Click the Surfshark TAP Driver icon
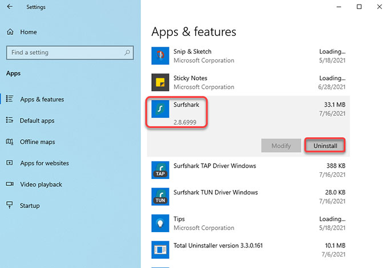 click(x=160, y=170)
